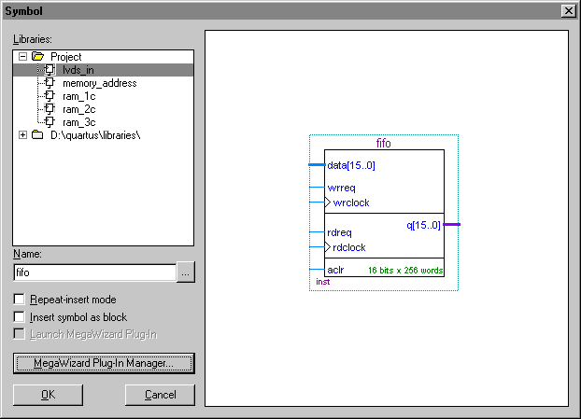Image resolution: width=581 pixels, height=419 pixels.
Task: Click the memory_address symbol icon
Action: pyautogui.click(x=50, y=83)
